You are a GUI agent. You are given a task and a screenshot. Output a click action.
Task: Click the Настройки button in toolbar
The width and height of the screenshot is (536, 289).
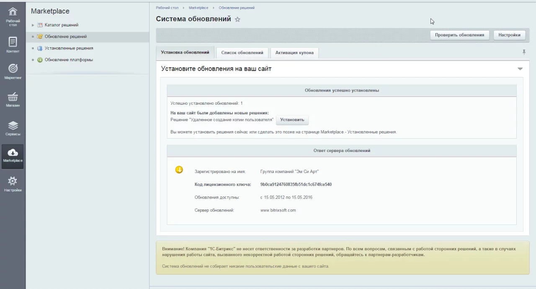coord(509,35)
